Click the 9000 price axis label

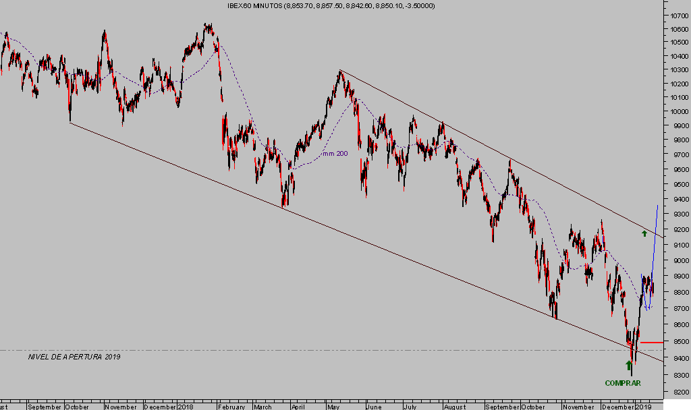tap(677, 261)
